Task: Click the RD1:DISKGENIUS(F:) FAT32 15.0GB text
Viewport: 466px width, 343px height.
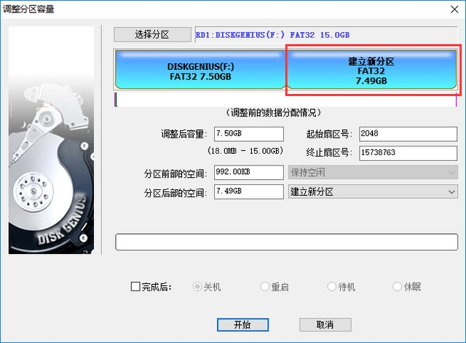Action: tap(272, 35)
